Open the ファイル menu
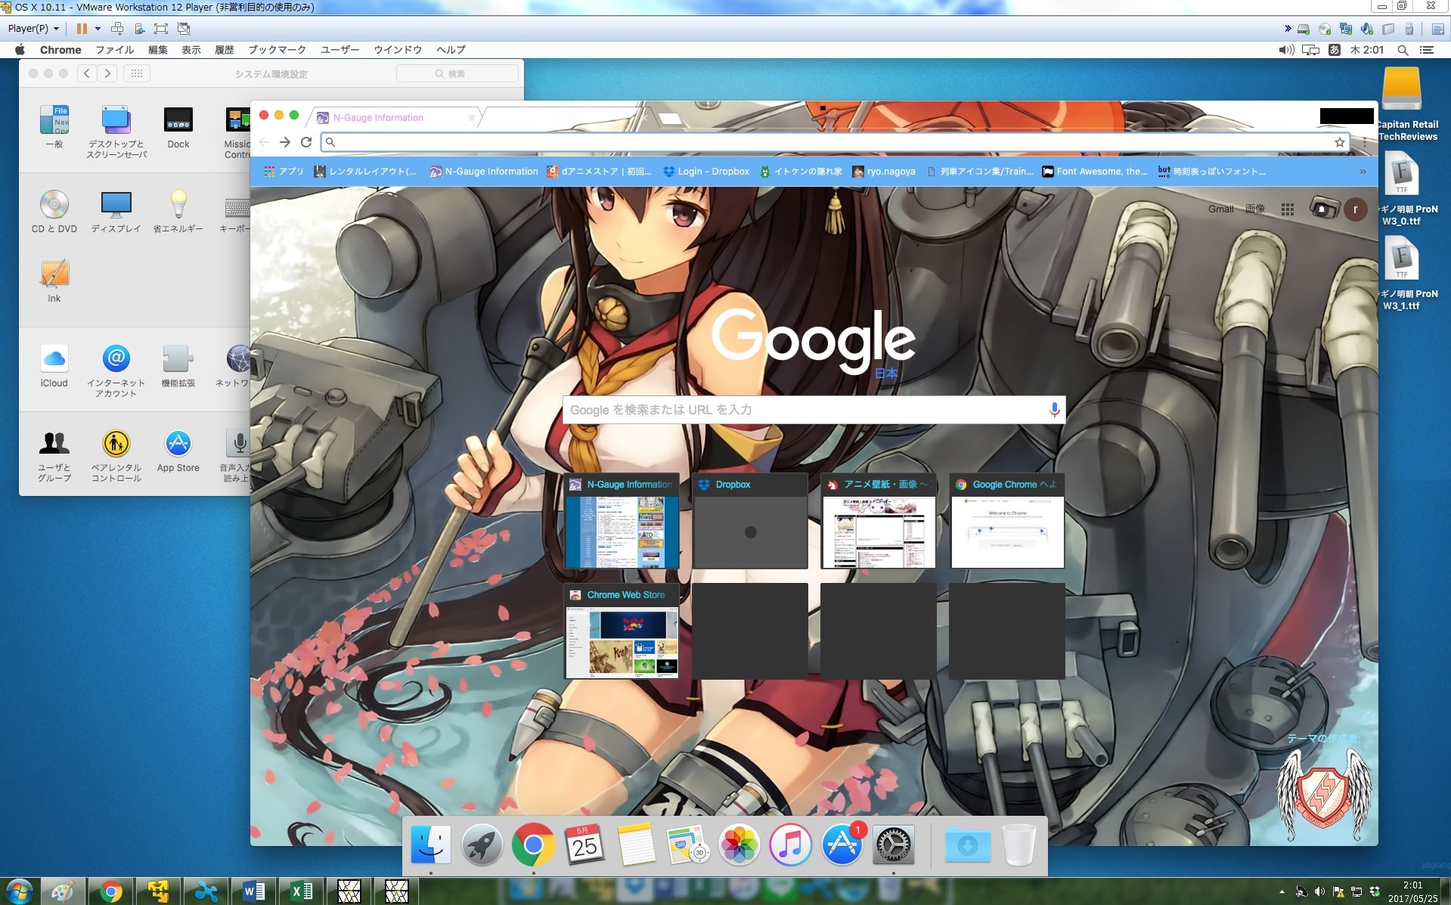 point(115,50)
